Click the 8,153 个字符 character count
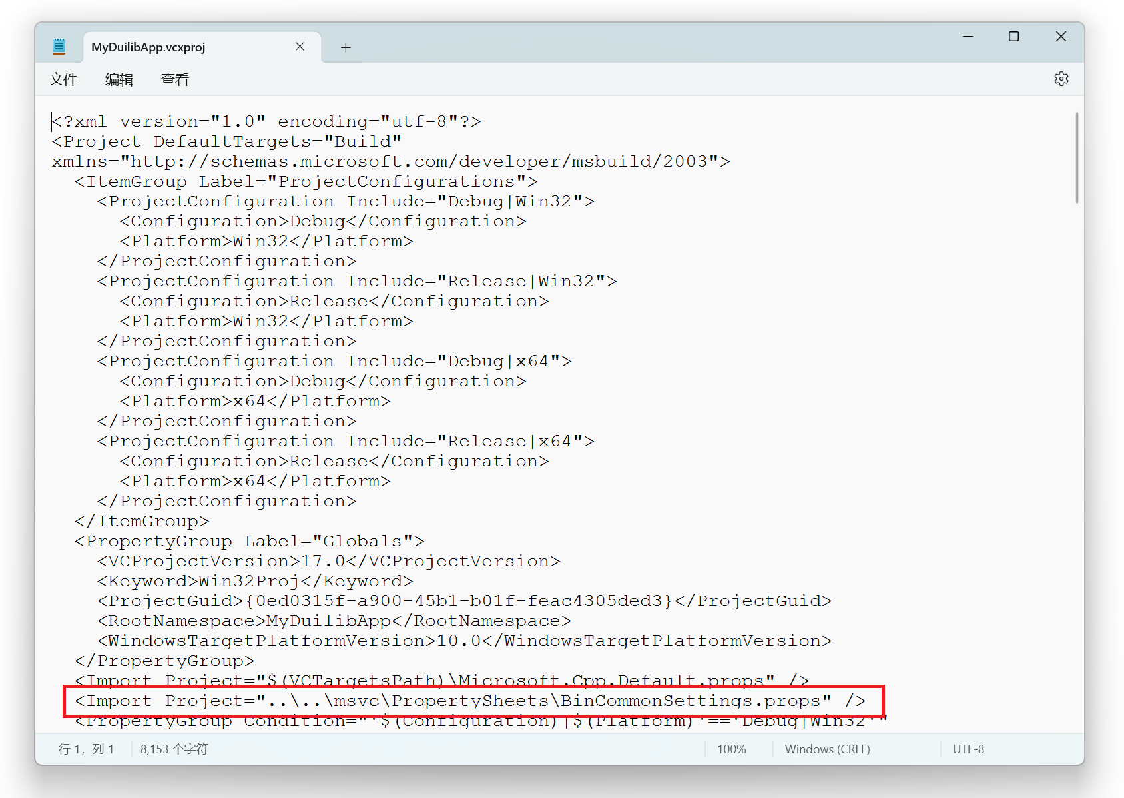Screen dimensions: 1124x798 (174, 749)
